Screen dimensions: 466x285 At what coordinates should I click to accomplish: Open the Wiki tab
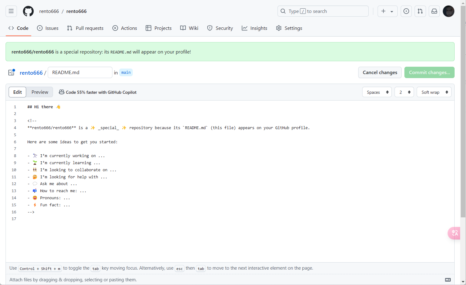(x=189, y=28)
